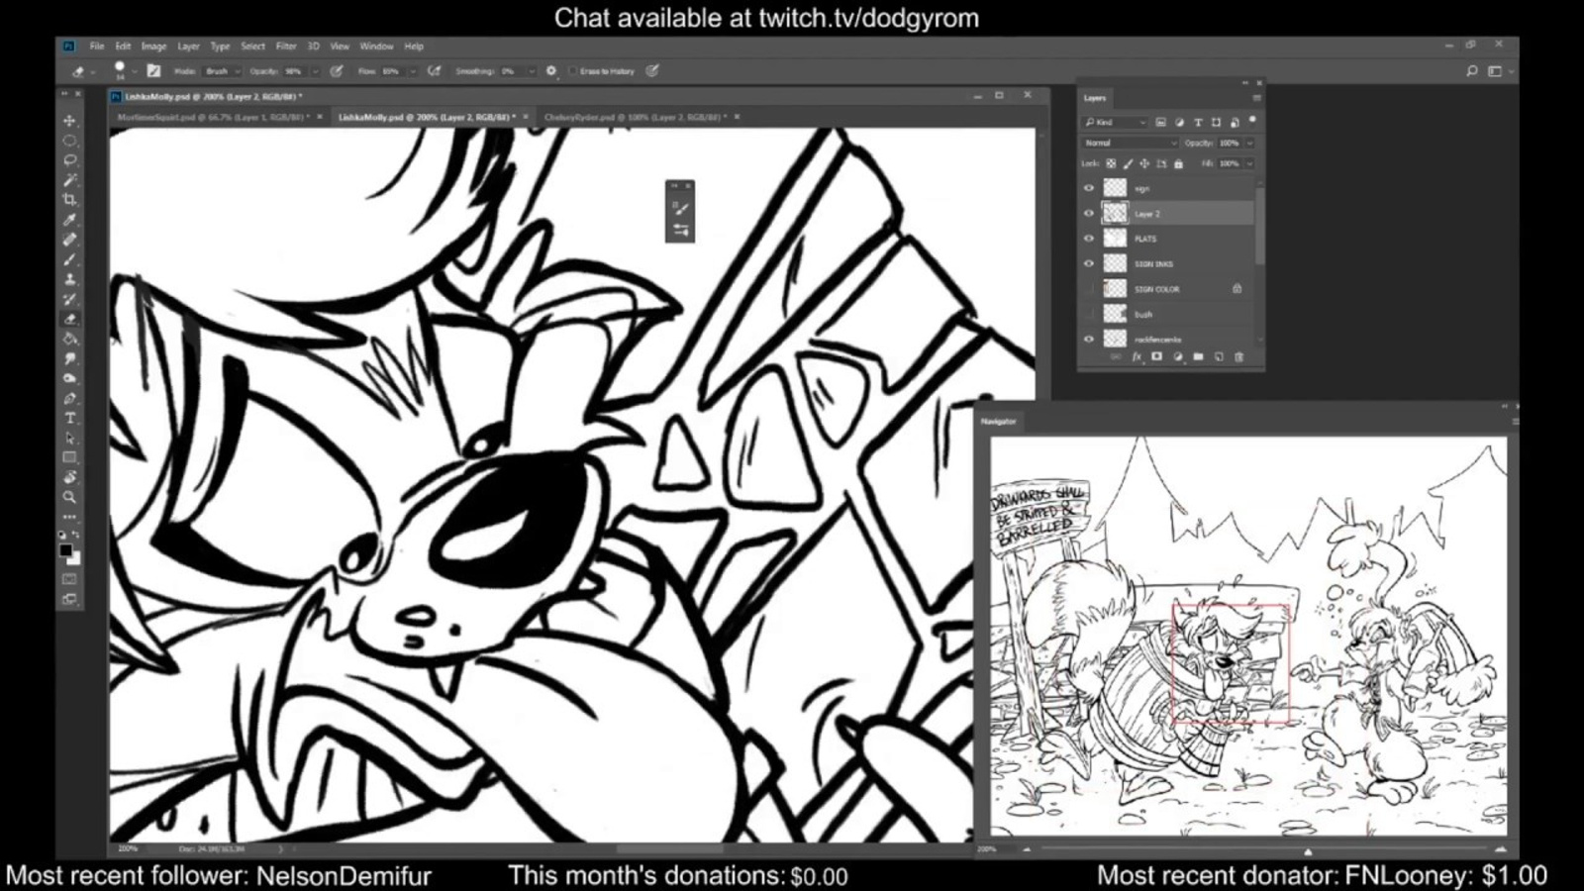1584x891 pixels.
Task: Switch to the MortimerSquirt.psd tab
Action: tap(211, 117)
